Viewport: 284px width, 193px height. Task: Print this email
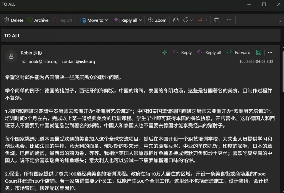click(x=217, y=20)
